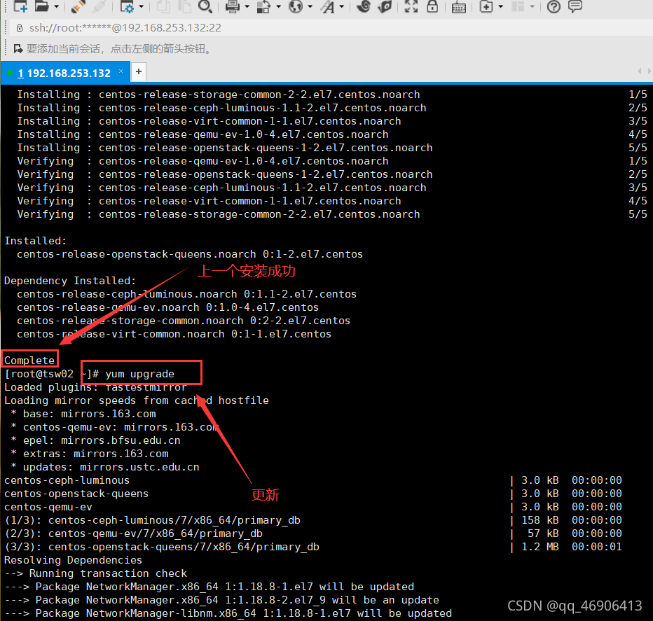Viewport: 653px width, 621px height.
Task: Click the 'Loaded plugins: fastestmirror' line
Action: [x=95, y=387]
